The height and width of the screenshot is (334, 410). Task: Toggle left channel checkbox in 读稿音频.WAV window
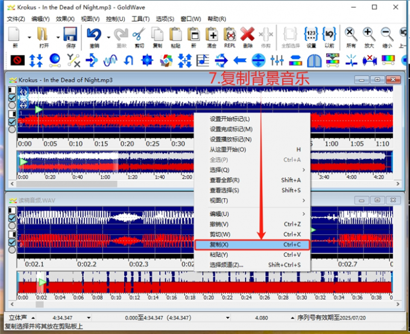click(12, 218)
